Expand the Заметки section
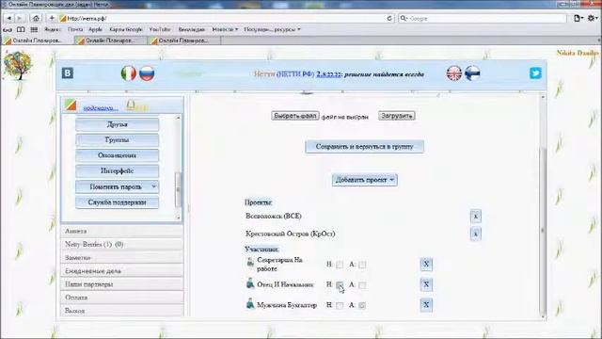 point(121,257)
